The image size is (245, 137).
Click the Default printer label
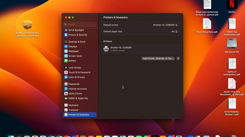pos(111,25)
